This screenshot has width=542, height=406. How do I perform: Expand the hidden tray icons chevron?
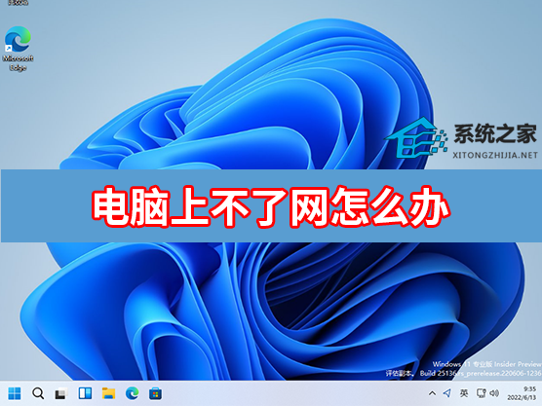point(432,393)
